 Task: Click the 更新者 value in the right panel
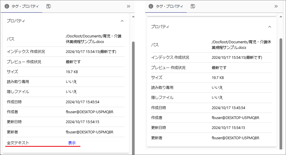235,137
